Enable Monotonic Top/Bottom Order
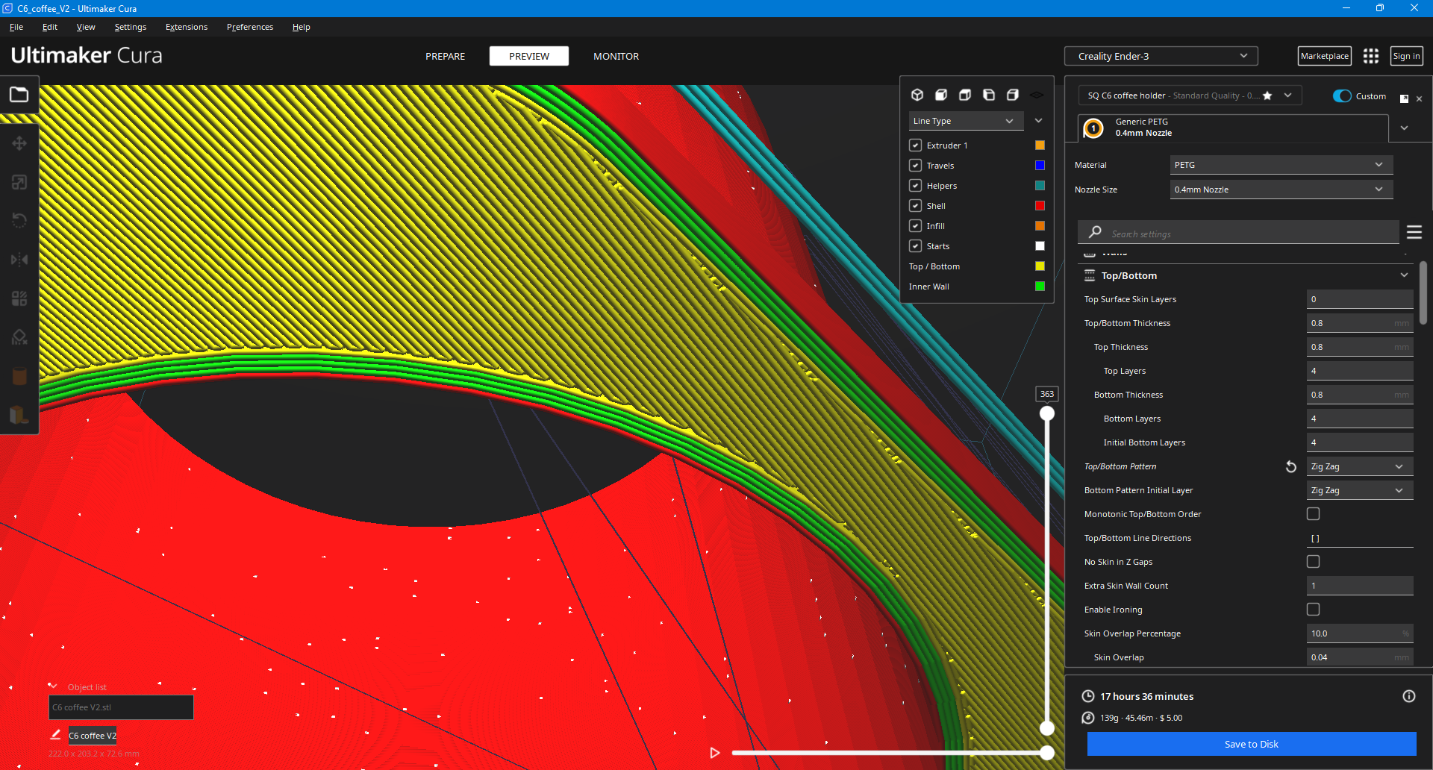This screenshot has height=770, width=1433. click(x=1314, y=514)
